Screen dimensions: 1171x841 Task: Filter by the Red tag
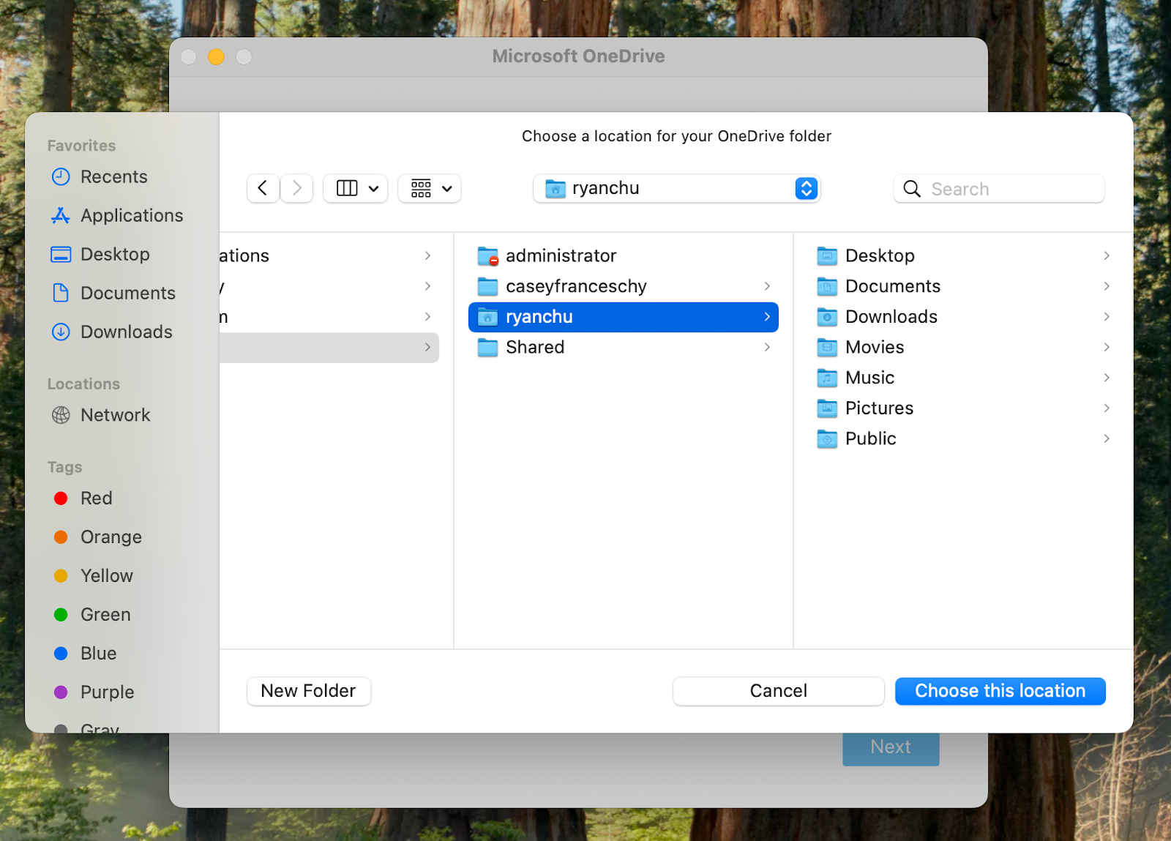(x=83, y=498)
